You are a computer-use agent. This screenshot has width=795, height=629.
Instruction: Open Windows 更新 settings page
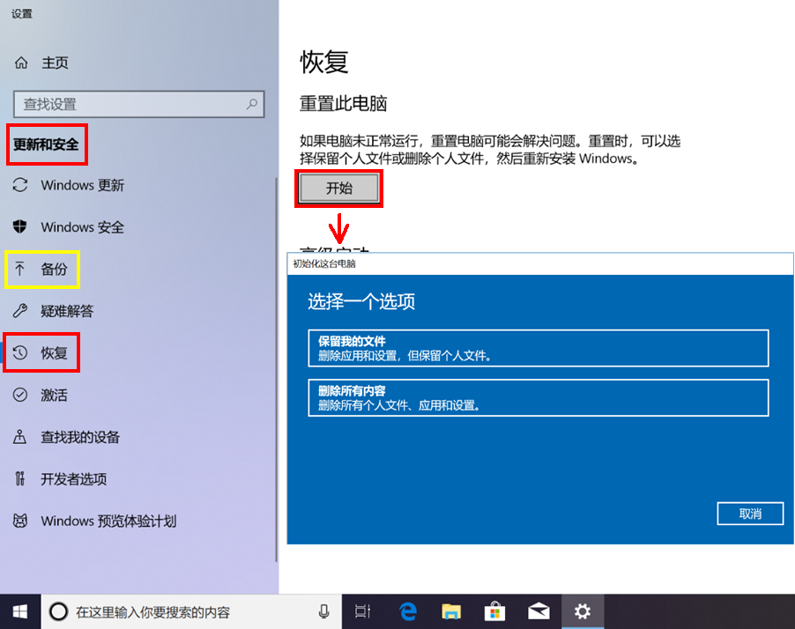[x=83, y=185]
